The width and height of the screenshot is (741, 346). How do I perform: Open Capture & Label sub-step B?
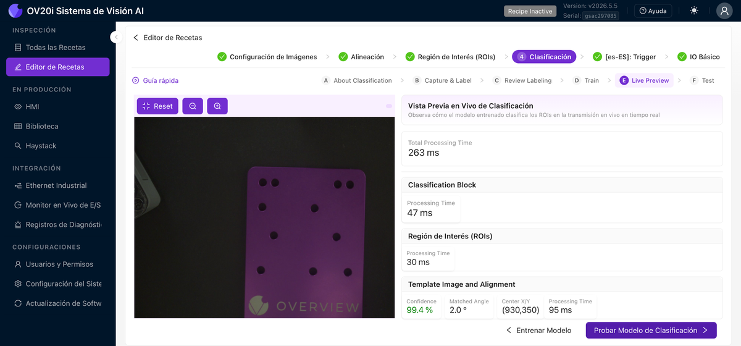(x=442, y=80)
